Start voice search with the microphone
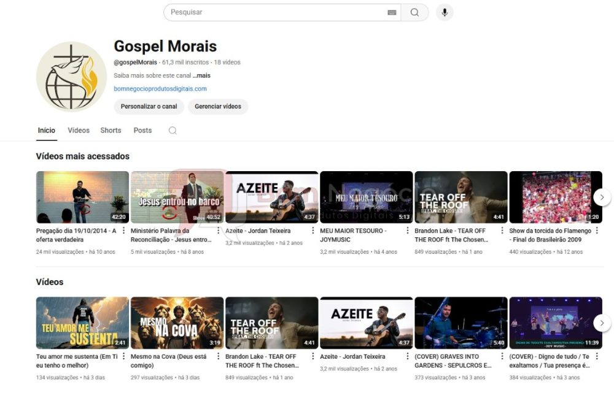Screen dimensions: 614x409 [445, 12]
